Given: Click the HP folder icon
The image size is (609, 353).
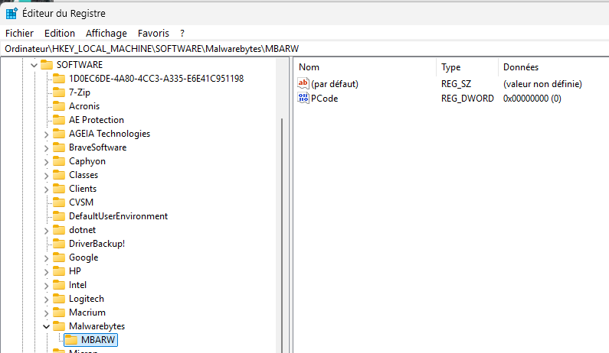Looking at the screenshot, I should click(59, 270).
